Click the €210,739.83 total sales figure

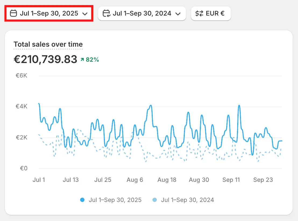(45, 60)
